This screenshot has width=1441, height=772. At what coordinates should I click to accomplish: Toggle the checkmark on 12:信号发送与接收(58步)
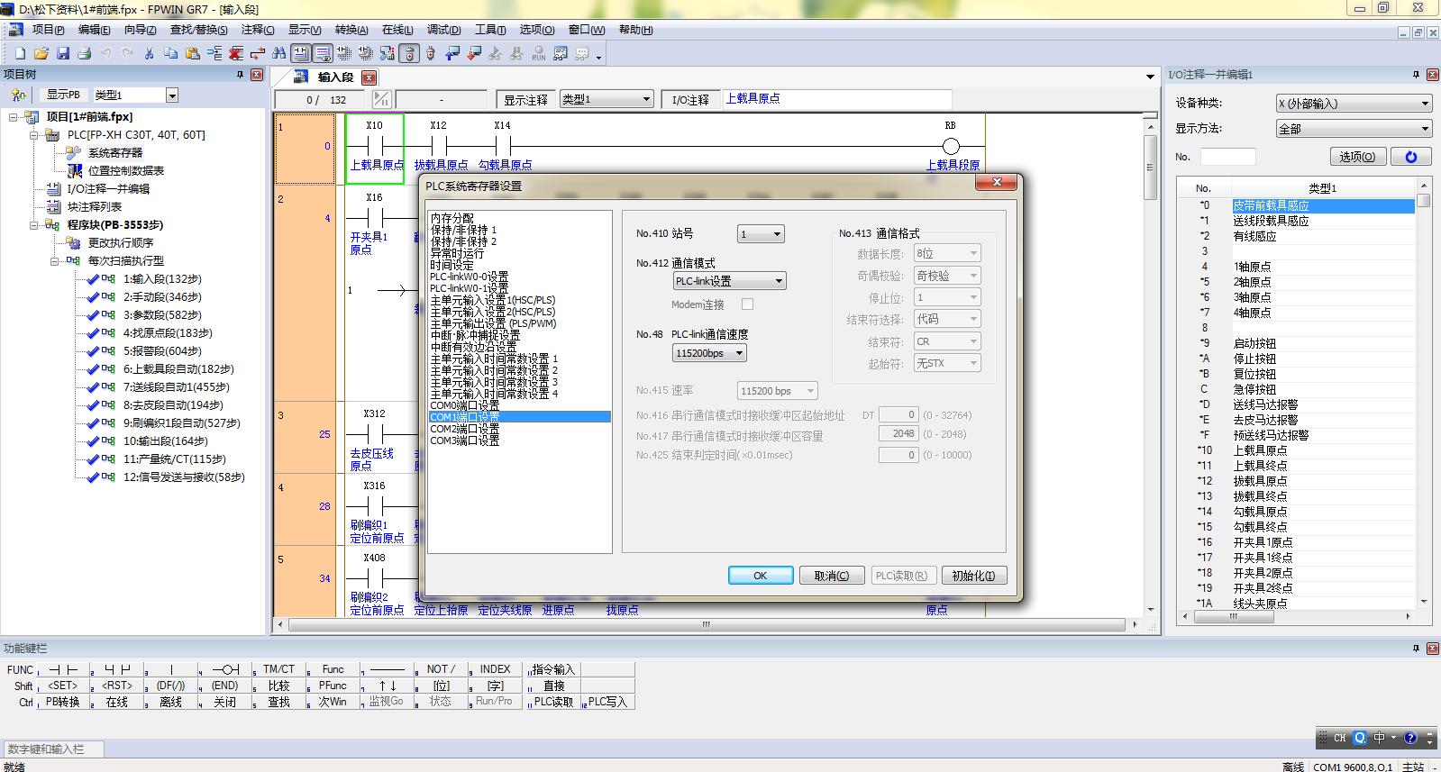pyautogui.click(x=93, y=477)
